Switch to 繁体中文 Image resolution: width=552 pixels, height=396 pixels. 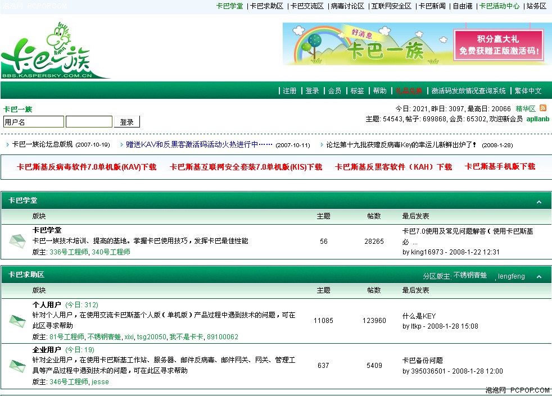click(x=528, y=91)
